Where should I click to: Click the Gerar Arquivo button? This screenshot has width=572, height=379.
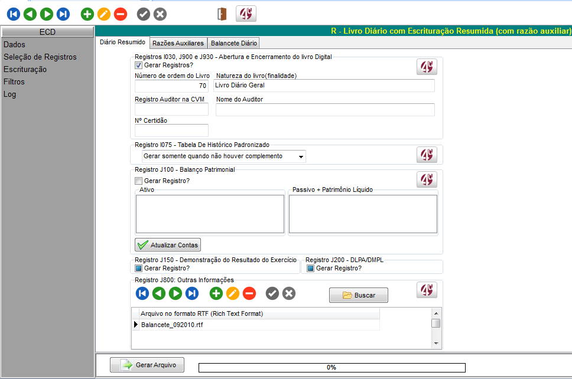click(147, 365)
